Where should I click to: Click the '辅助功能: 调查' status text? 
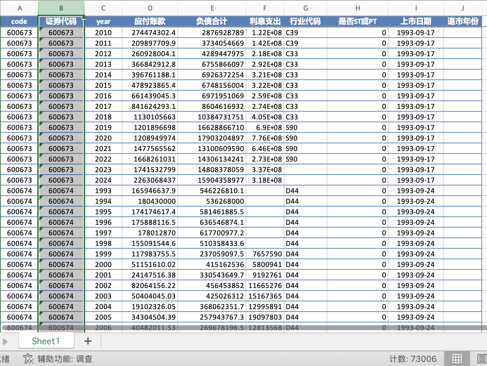[x=65, y=359]
